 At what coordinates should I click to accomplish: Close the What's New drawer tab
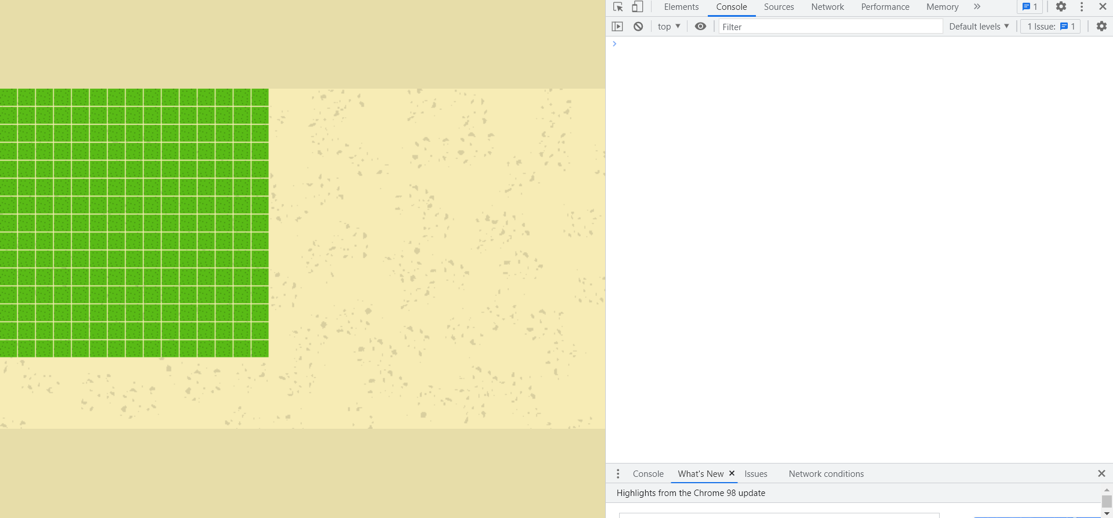click(732, 473)
